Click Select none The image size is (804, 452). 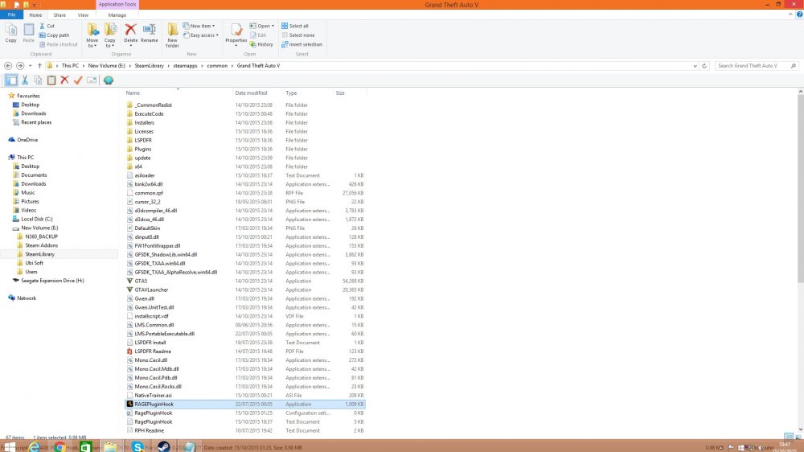coord(298,35)
